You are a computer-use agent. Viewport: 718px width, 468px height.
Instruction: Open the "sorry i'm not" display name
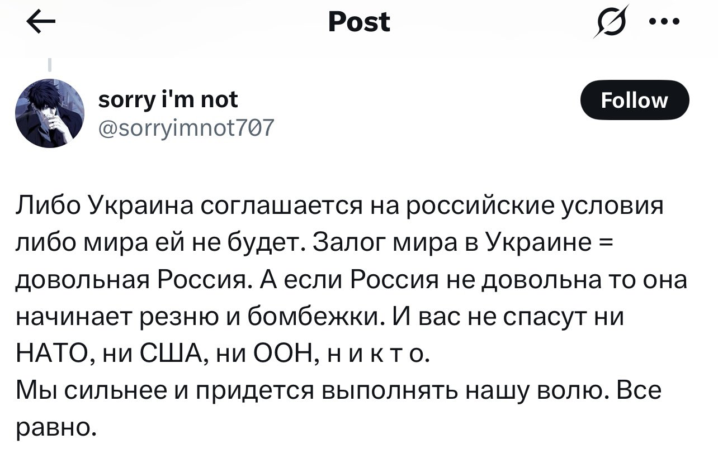[168, 100]
